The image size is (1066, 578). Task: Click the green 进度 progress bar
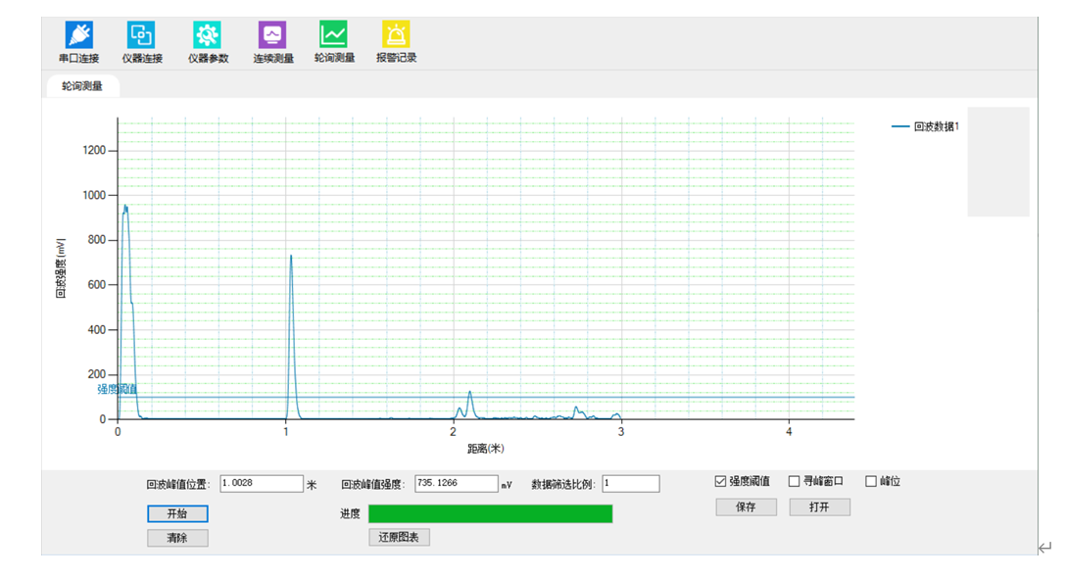490,513
